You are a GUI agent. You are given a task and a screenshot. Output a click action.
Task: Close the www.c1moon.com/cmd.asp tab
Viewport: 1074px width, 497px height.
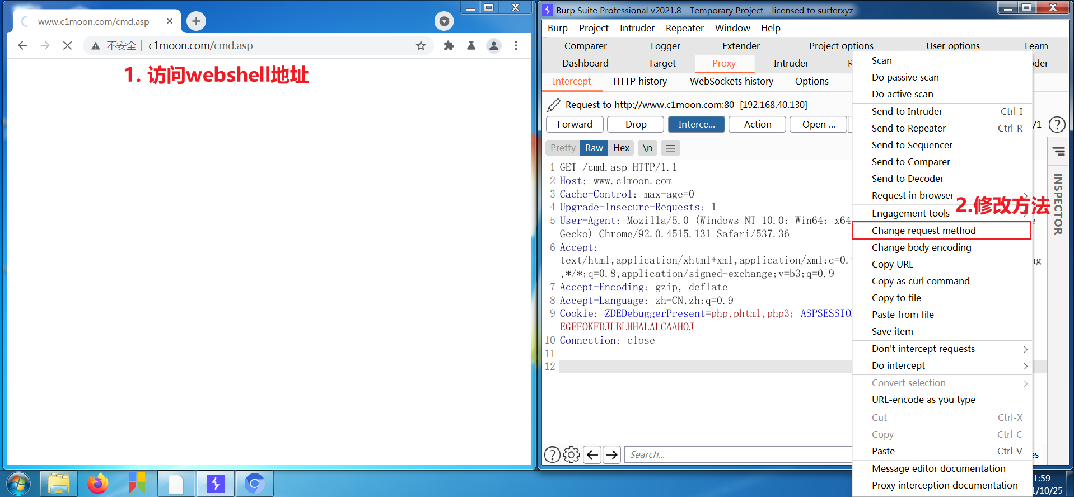point(170,21)
